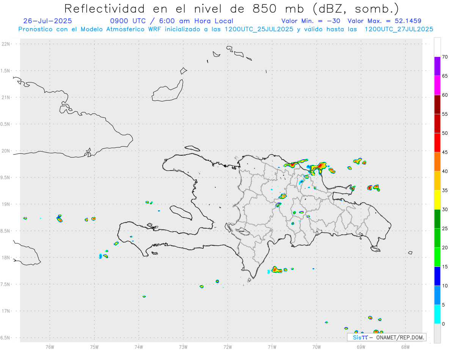This screenshot has width=455, height=352.
Task: Click the gray below-zero band of colorbar
Action: pyautogui.click(x=437, y=333)
